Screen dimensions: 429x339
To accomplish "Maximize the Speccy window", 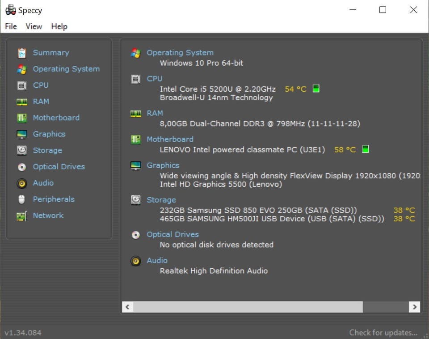I will pyautogui.click(x=383, y=10).
